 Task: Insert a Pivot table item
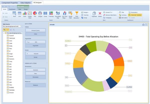coord(14,14)
